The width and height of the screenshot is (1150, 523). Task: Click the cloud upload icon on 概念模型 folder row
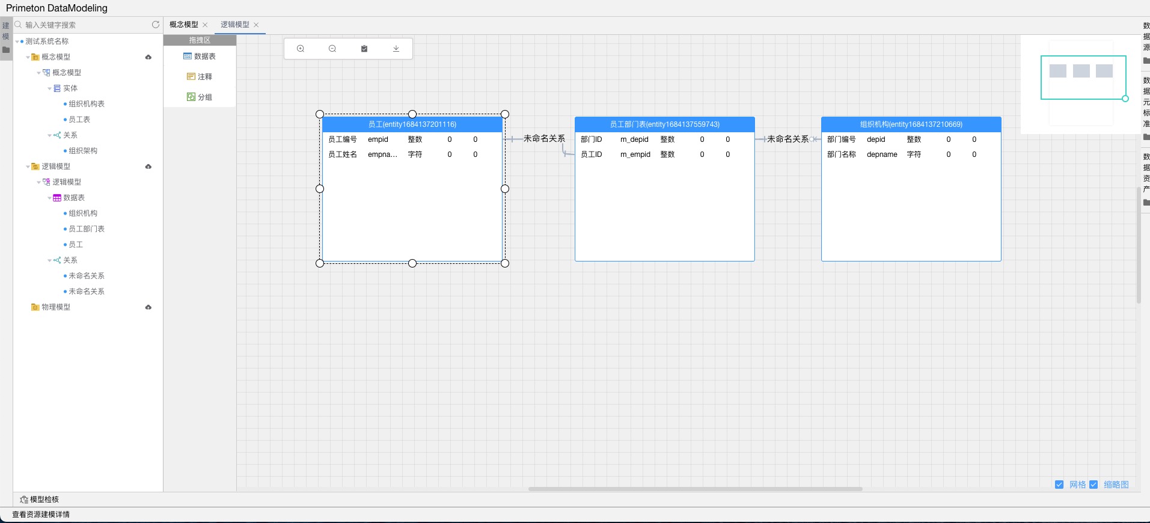(x=148, y=57)
